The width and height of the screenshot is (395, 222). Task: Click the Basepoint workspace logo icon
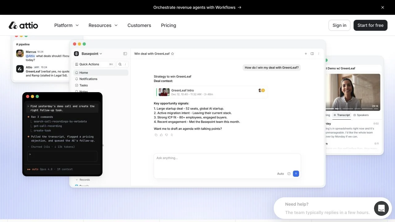[77, 54]
